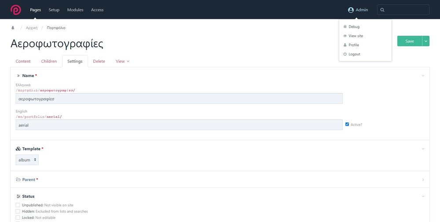The width and height of the screenshot is (440, 222).
Task: Click the Logout power icon
Action: point(345,54)
